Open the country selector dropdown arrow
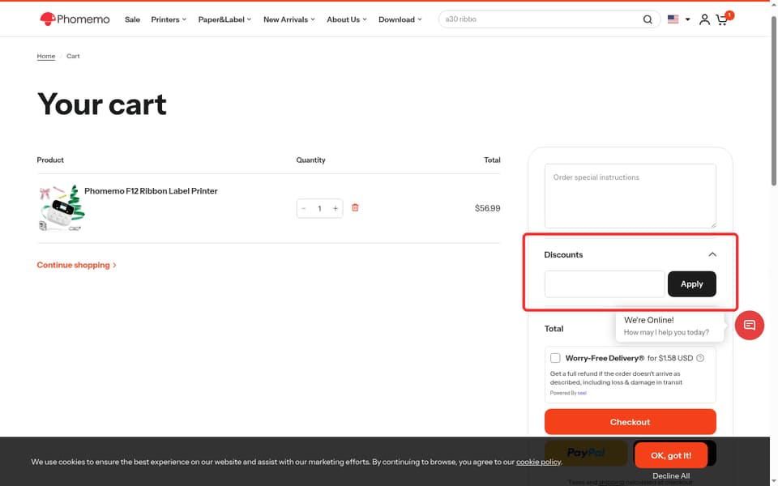This screenshot has height=486, width=778. (688, 19)
